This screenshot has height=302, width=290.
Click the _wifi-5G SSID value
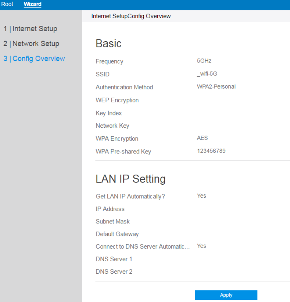click(x=207, y=74)
